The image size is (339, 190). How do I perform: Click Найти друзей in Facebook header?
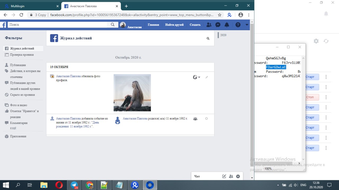174,25
